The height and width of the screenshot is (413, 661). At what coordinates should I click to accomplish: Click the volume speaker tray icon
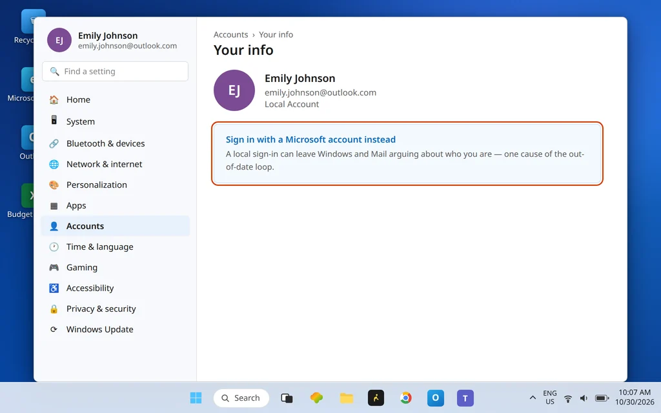click(x=584, y=398)
